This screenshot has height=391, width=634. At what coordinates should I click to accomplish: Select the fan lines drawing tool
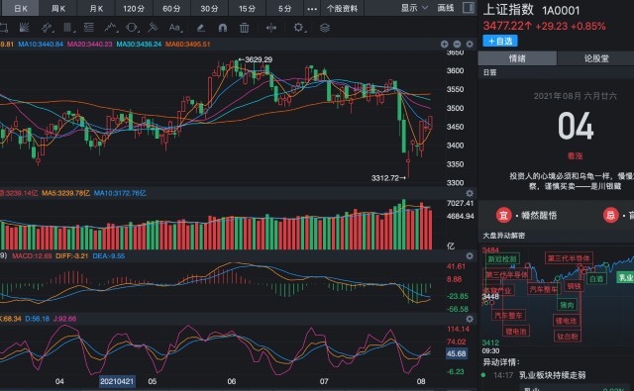point(24,28)
